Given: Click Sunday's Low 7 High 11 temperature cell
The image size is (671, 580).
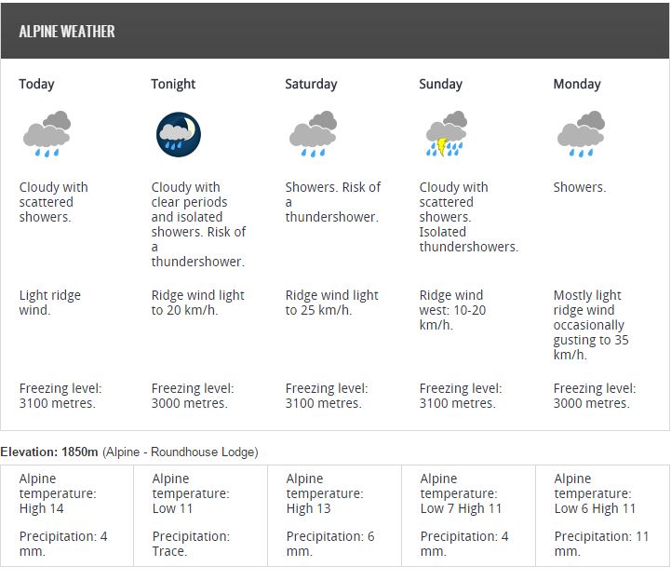Looking at the screenshot, I should click(461, 493).
